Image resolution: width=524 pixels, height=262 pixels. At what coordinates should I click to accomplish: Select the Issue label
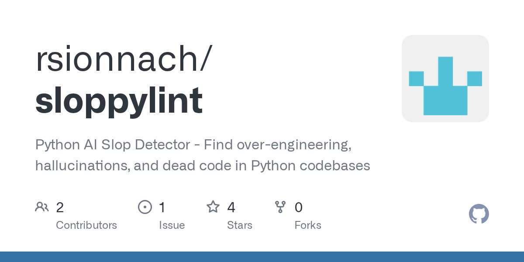tap(172, 225)
